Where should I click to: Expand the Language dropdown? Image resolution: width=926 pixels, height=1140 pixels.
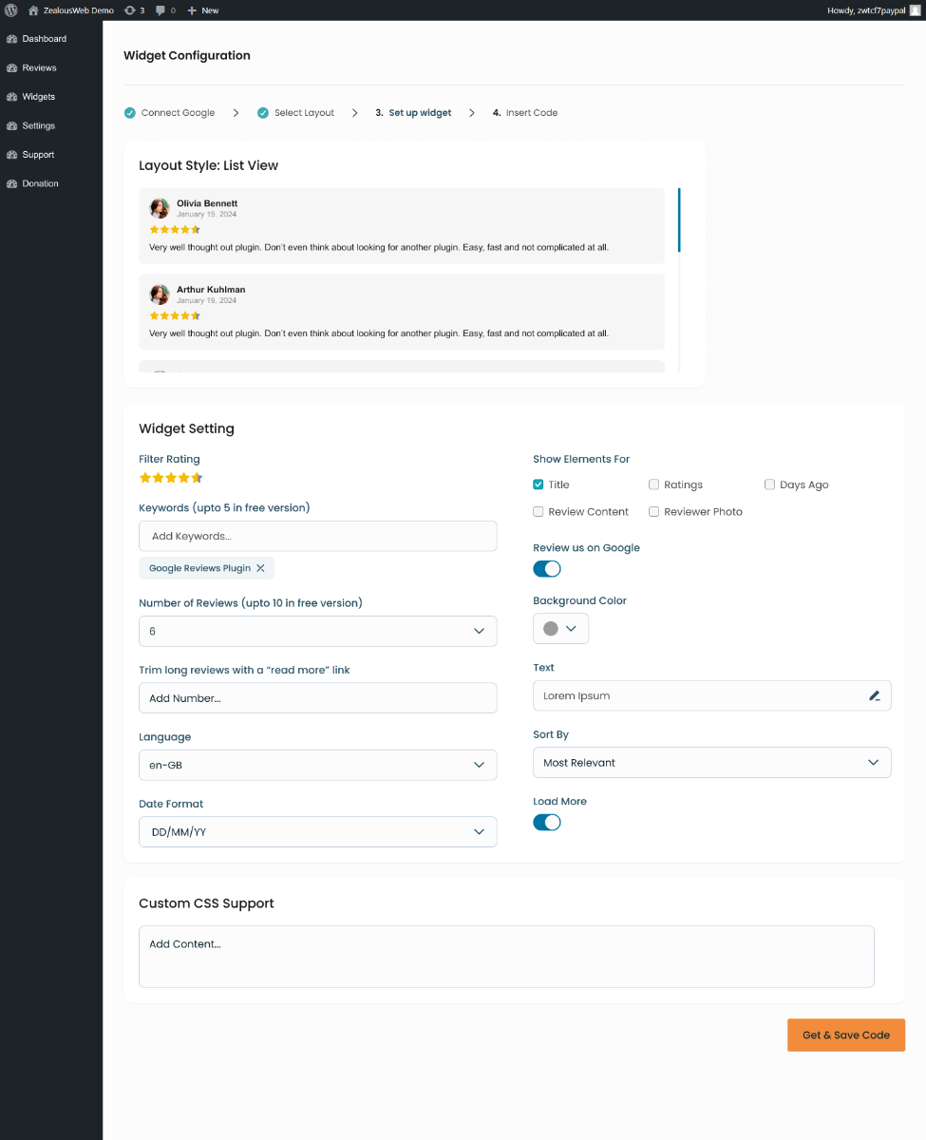pos(317,766)
